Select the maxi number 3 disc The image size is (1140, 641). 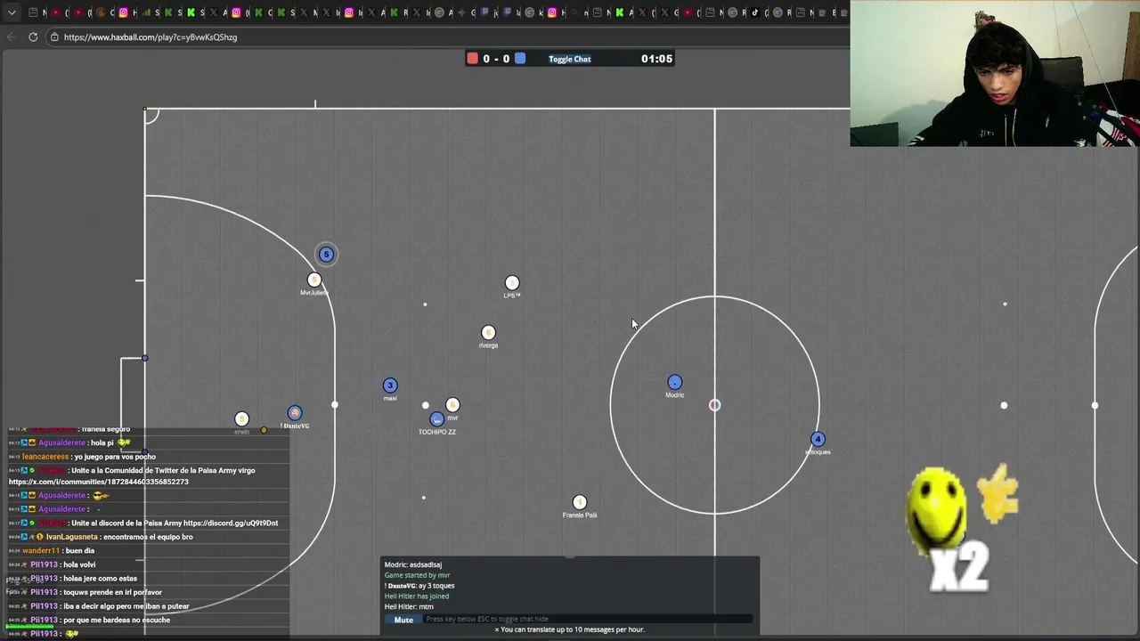pyautogui.click(x=390, y=385)
